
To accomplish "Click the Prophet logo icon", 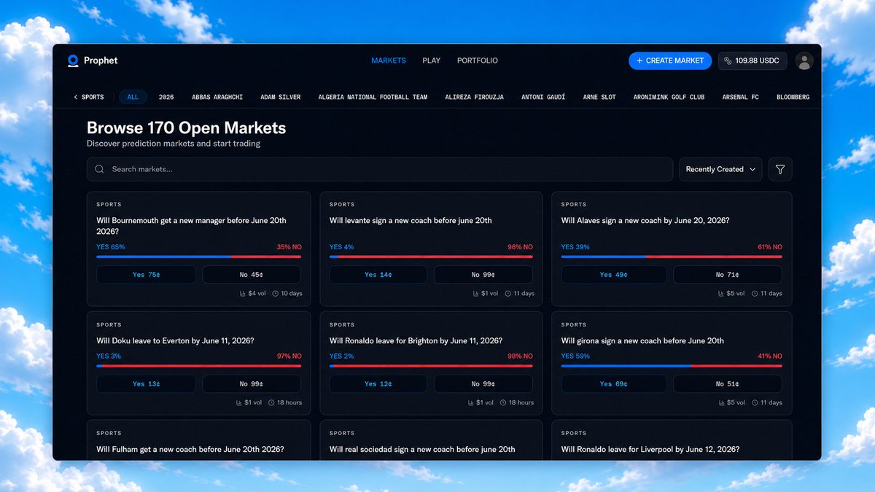I will (x=72, y=60).
